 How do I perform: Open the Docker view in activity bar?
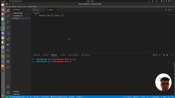[8, 45]
